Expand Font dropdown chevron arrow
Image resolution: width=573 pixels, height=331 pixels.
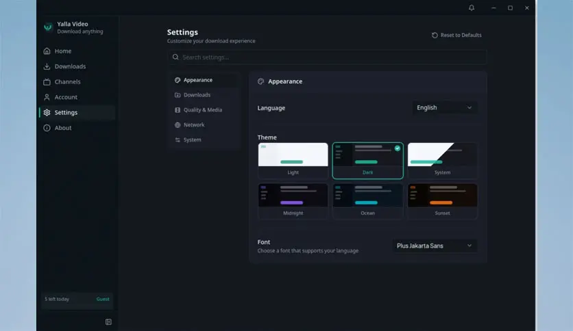tap(470, 246)
